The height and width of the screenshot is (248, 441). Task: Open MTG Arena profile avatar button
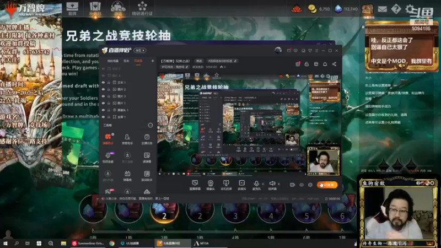point(367,10)
